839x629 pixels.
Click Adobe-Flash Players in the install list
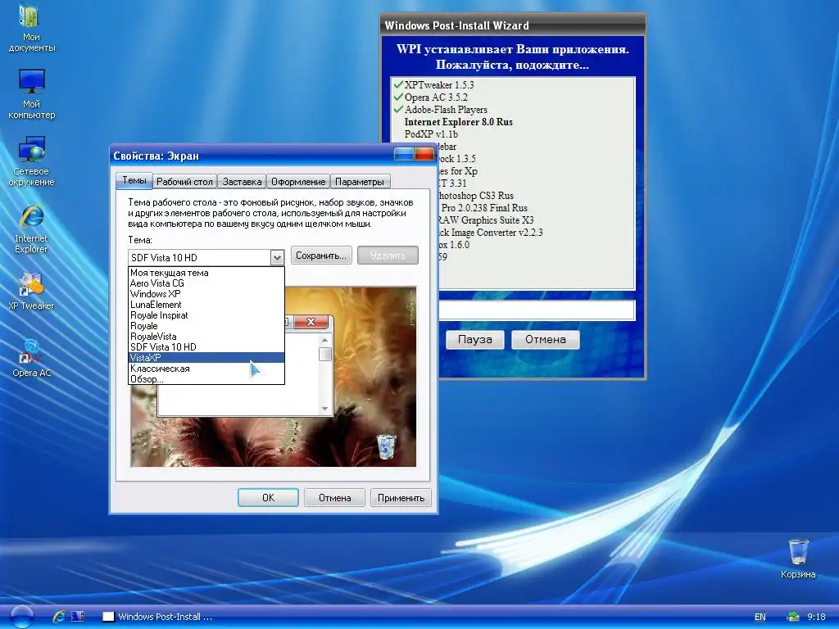click(x=446, y=110)
